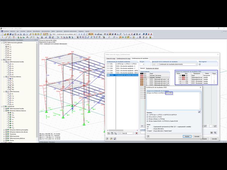The width and height of the screenshot is (227, 170).
Task: Click new result combination icon
Action: [109, 133]
